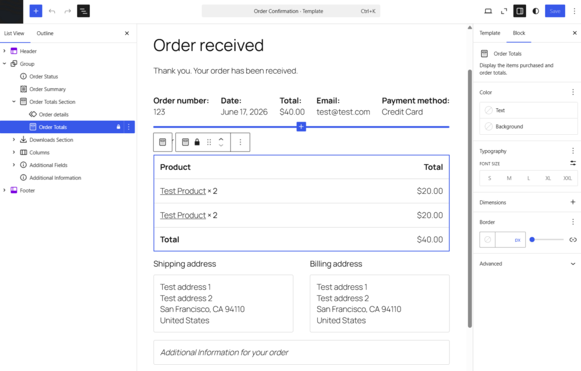The height and width of the screenshot is (371, 581).
Task: Select parent block button in block toolbar
Action: point(163,142)
